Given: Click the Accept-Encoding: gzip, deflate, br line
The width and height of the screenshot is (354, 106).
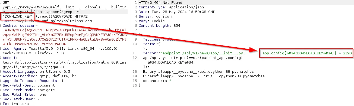Looking at the screenshot, I should tap(40, 76).
